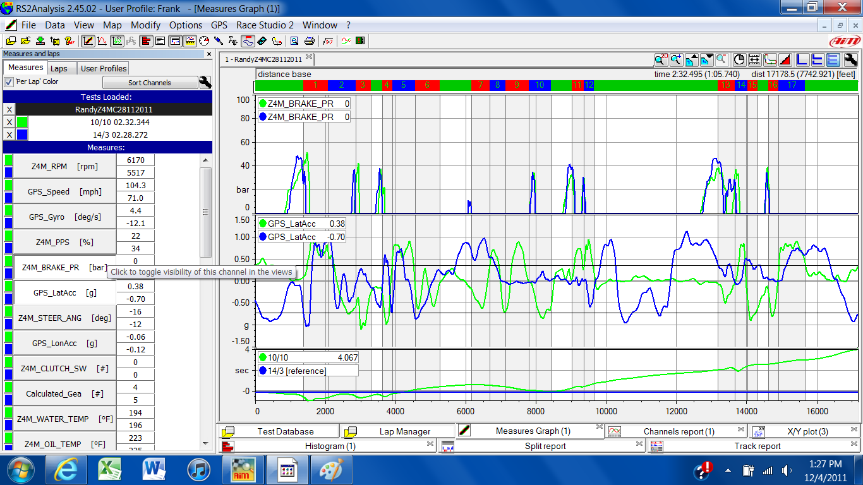Click the AiM taskbar application icon

243,469
